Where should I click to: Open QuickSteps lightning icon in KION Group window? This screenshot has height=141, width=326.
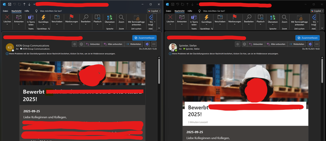click(x=43, y=17)
